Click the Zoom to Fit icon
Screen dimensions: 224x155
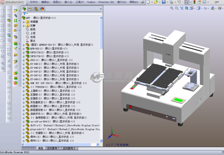pos(172,8)
